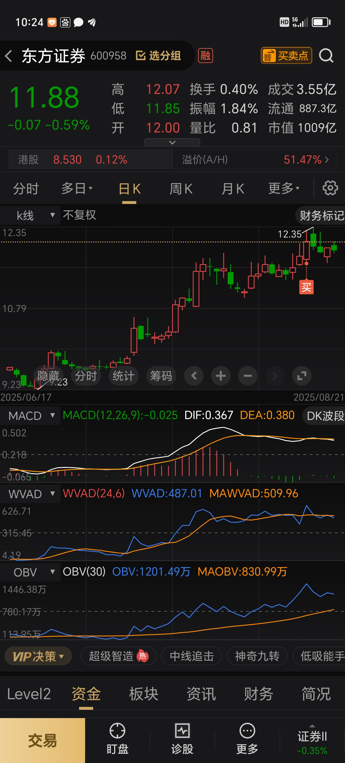This screenshot has width=345, height=763.
Task: Tap the 5G signal status icon
Action: click(300, 22)
